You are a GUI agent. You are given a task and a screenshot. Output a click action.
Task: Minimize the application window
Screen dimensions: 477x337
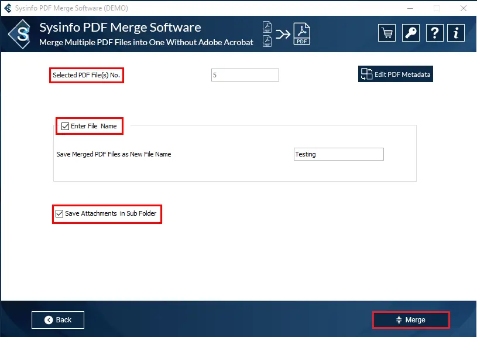(x=410, y=8)
